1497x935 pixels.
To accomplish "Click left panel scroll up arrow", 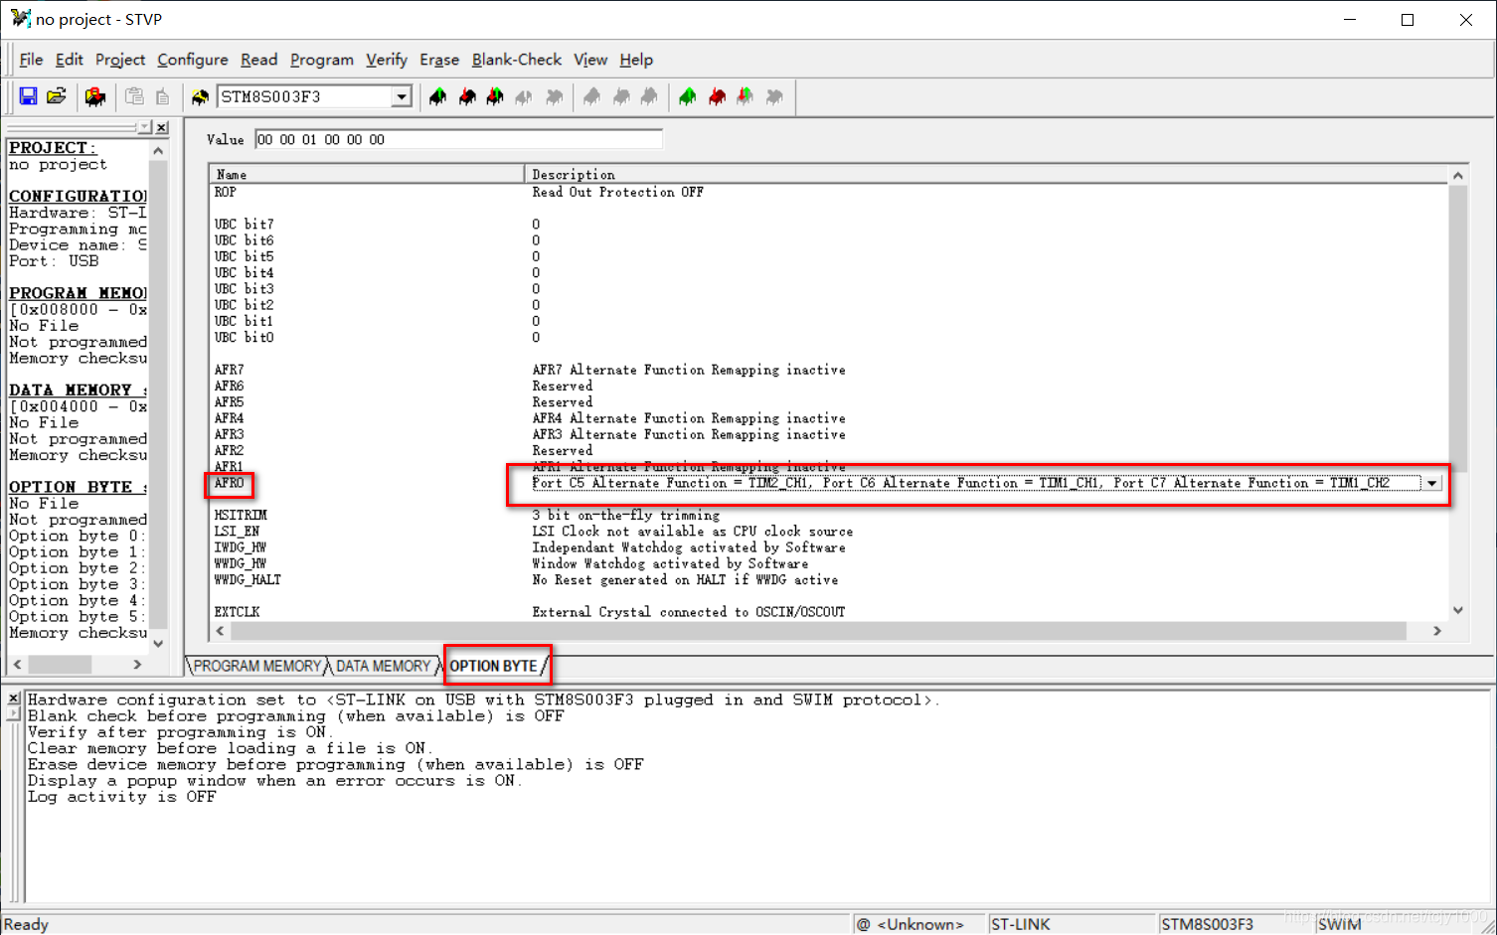I will pos(158,150).
